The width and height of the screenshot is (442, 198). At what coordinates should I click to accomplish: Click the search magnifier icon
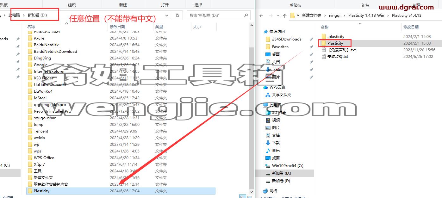pyautogui.click(x=246, y=15)
